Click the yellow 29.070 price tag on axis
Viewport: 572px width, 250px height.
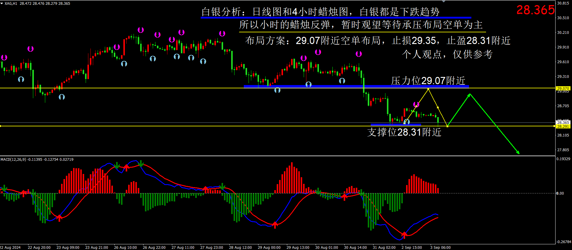(563, 88)
